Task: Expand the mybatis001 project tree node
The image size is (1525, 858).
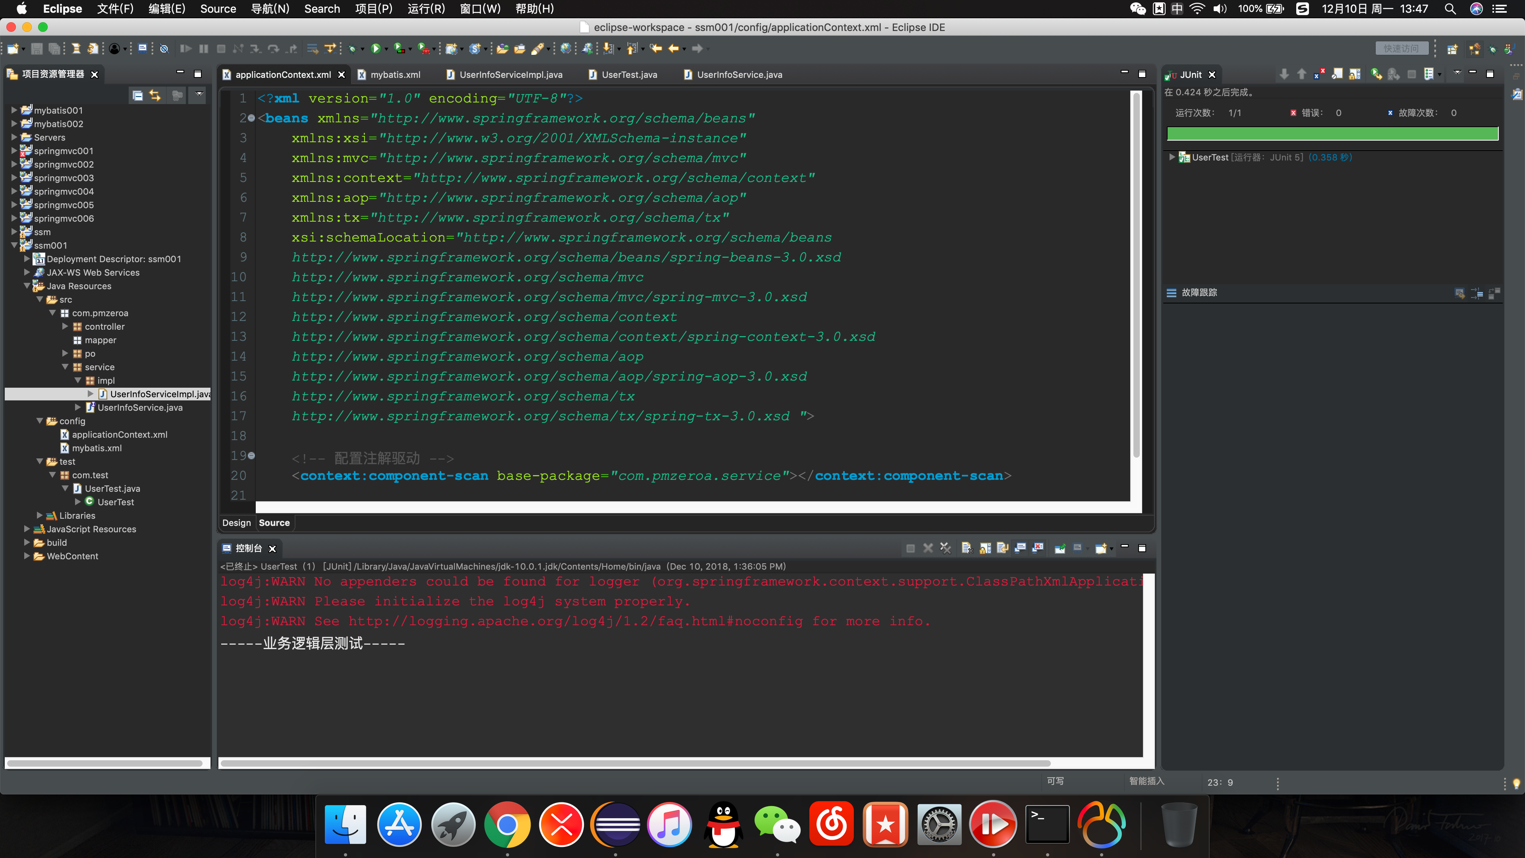Action: point(14,110)
